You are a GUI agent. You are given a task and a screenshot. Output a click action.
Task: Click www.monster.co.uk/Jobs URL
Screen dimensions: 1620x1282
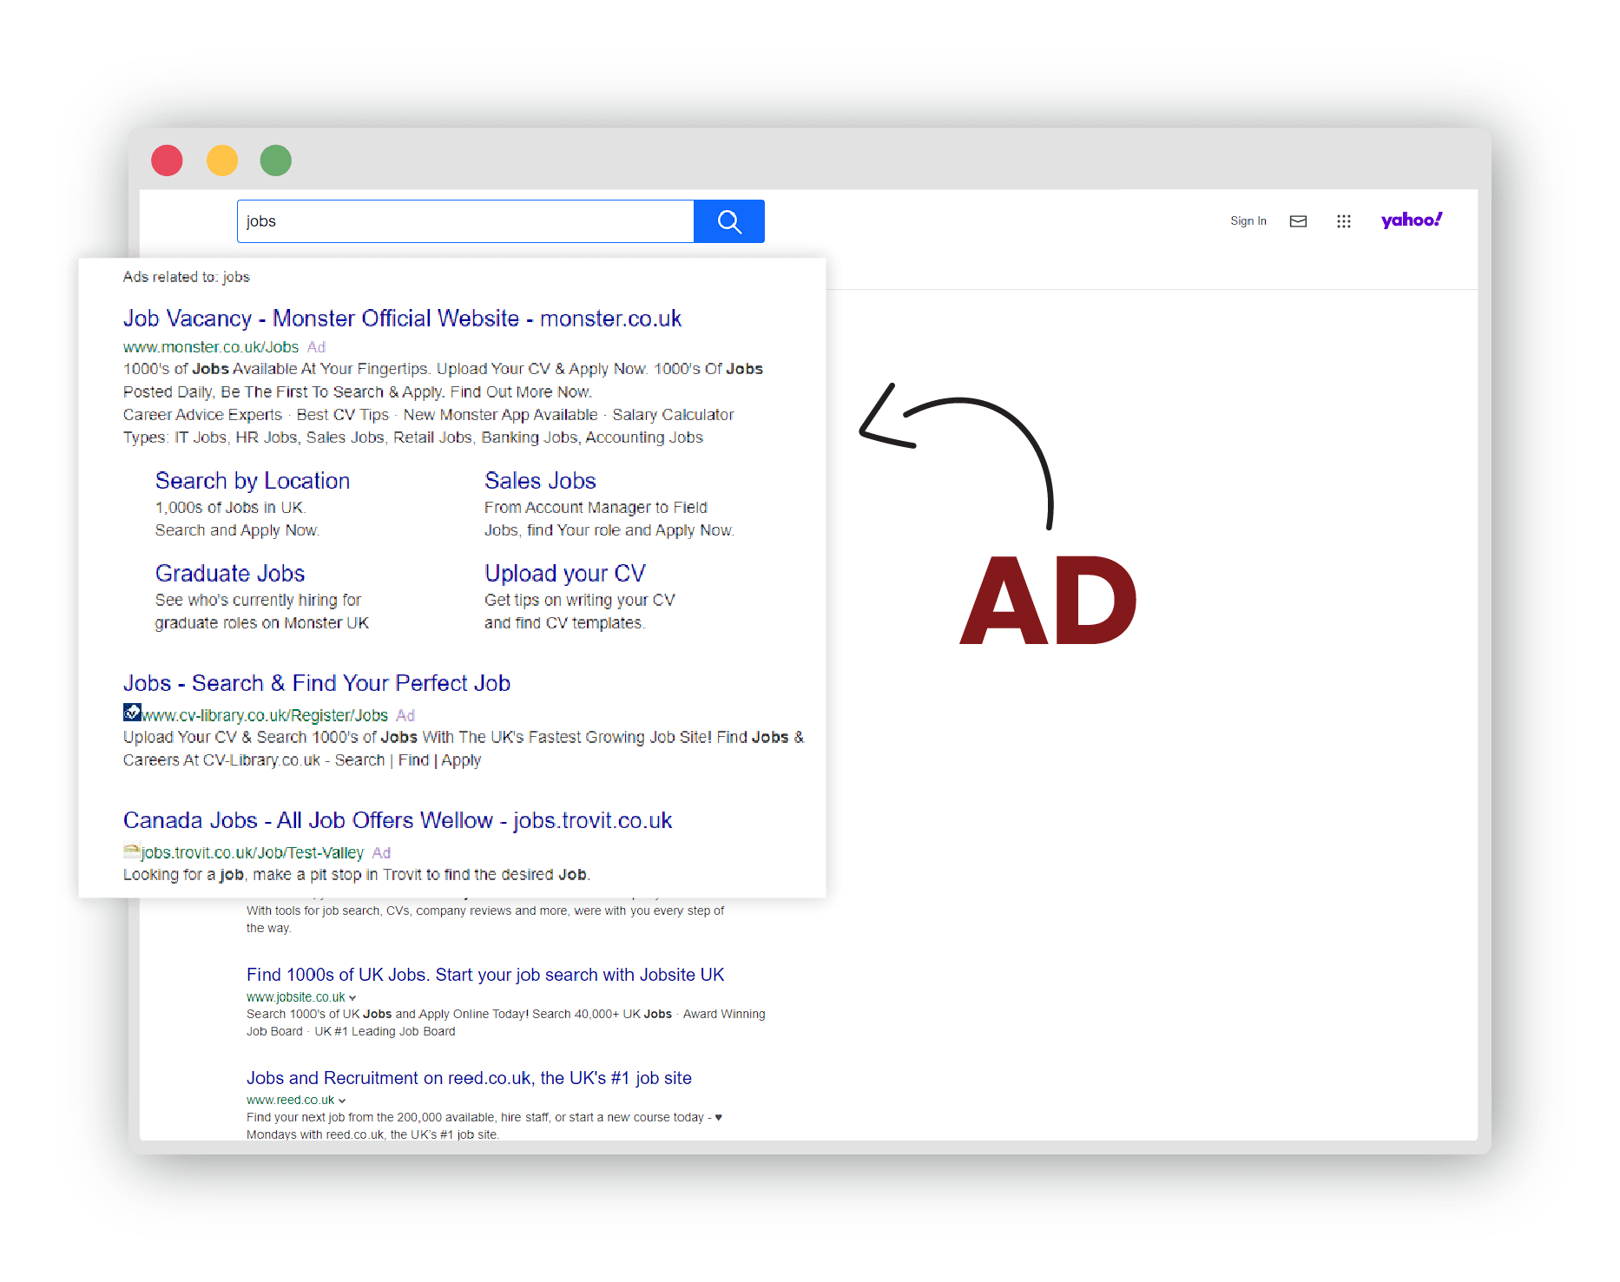click(x=211, y=347)
